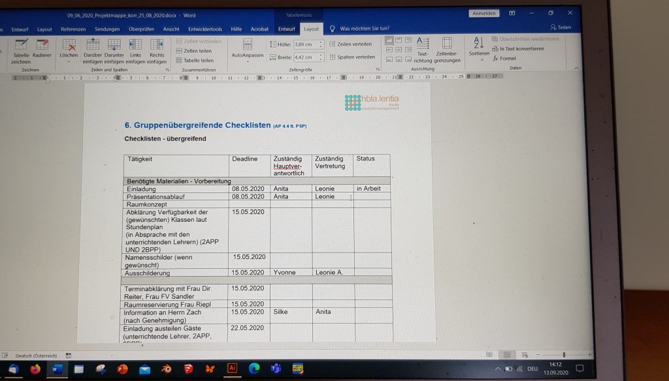
Task: Open the Illustrator icon in the taskbar
Action: coord(232,368)
